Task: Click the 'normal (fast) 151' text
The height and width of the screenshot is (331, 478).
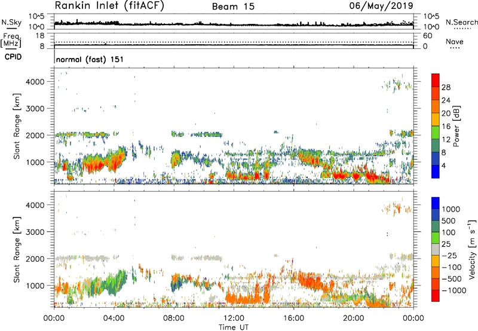Action: (x=90, y=59)
